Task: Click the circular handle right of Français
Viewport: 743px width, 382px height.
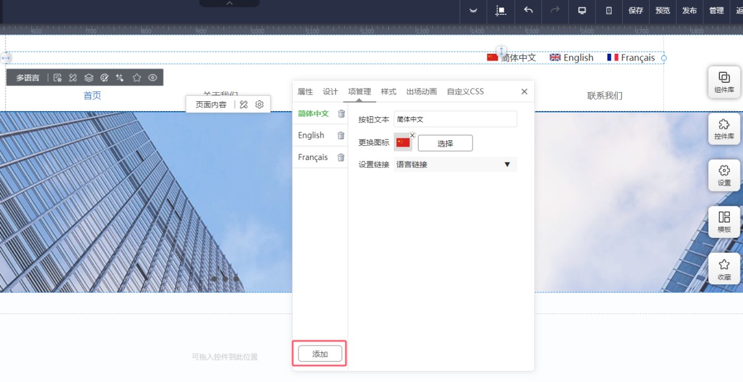Action: (664, 58)
